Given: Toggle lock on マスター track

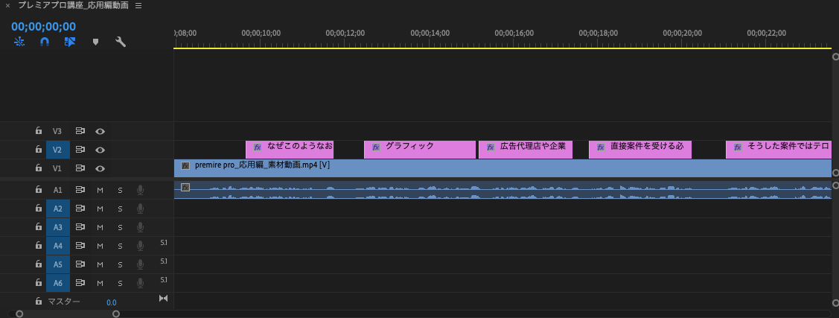Looking at the screenshot, I should coord(38,302).
